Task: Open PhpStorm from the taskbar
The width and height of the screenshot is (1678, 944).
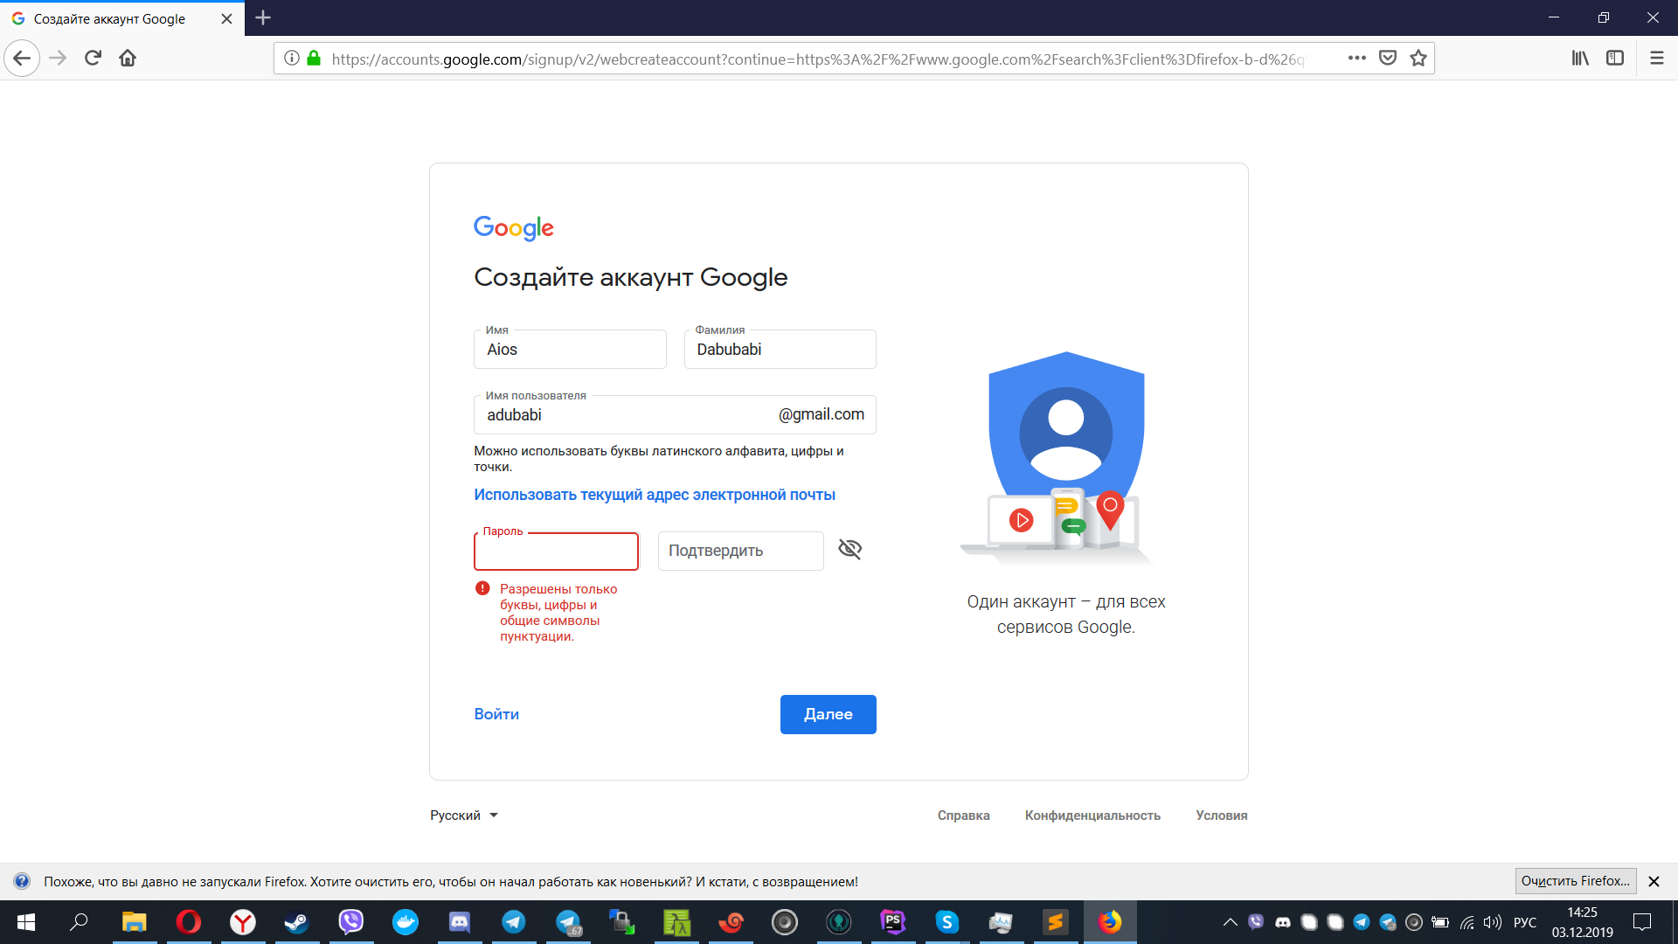Action: 892,922
